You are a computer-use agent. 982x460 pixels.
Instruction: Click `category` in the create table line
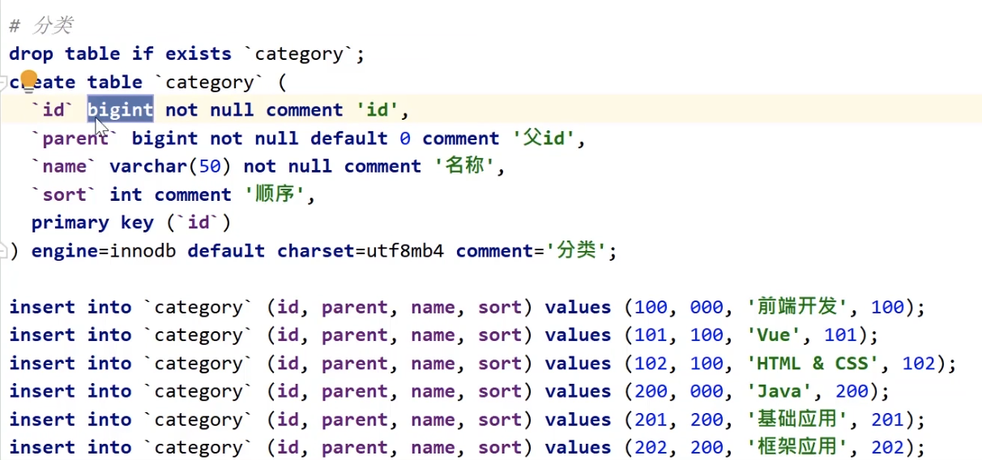coord(209,83)
